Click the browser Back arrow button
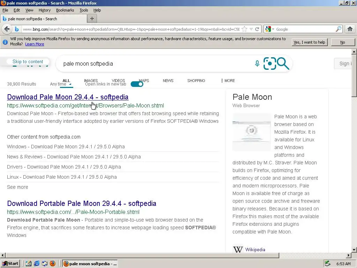357x268 pixels. [7, 29]
